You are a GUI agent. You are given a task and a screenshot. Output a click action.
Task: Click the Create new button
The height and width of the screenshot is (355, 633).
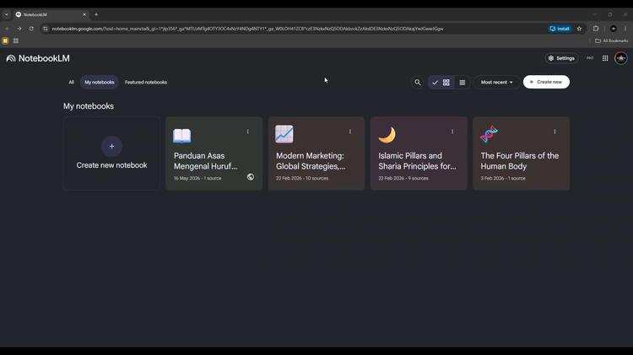click(x=546, y=82)
